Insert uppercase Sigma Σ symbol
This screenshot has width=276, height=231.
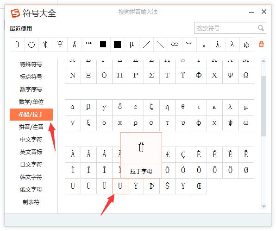[151, 76]
